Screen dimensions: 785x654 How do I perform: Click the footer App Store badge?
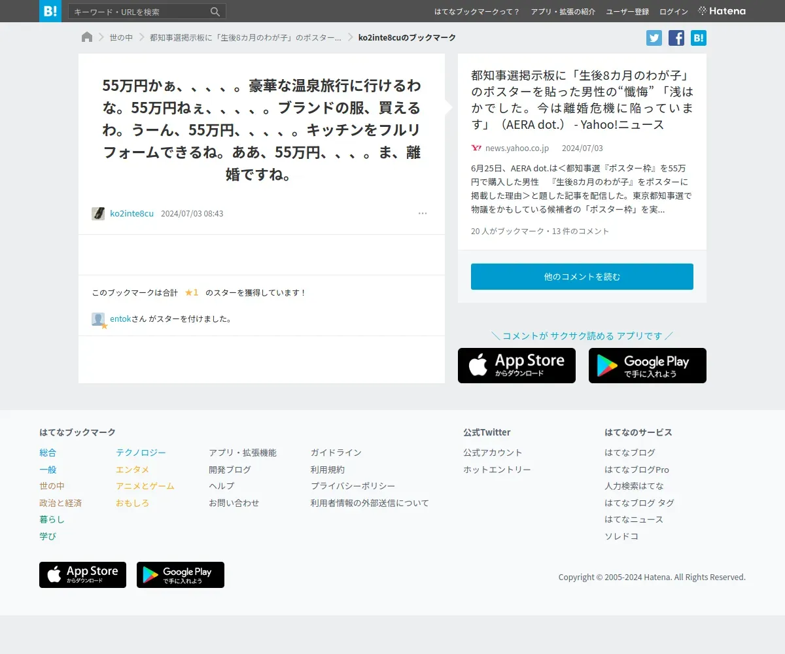coord(82,575)
